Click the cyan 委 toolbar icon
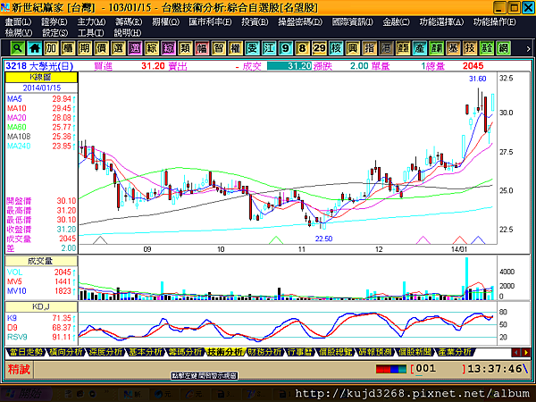This screenshot has width=536, height=402. tap(252, 48)
